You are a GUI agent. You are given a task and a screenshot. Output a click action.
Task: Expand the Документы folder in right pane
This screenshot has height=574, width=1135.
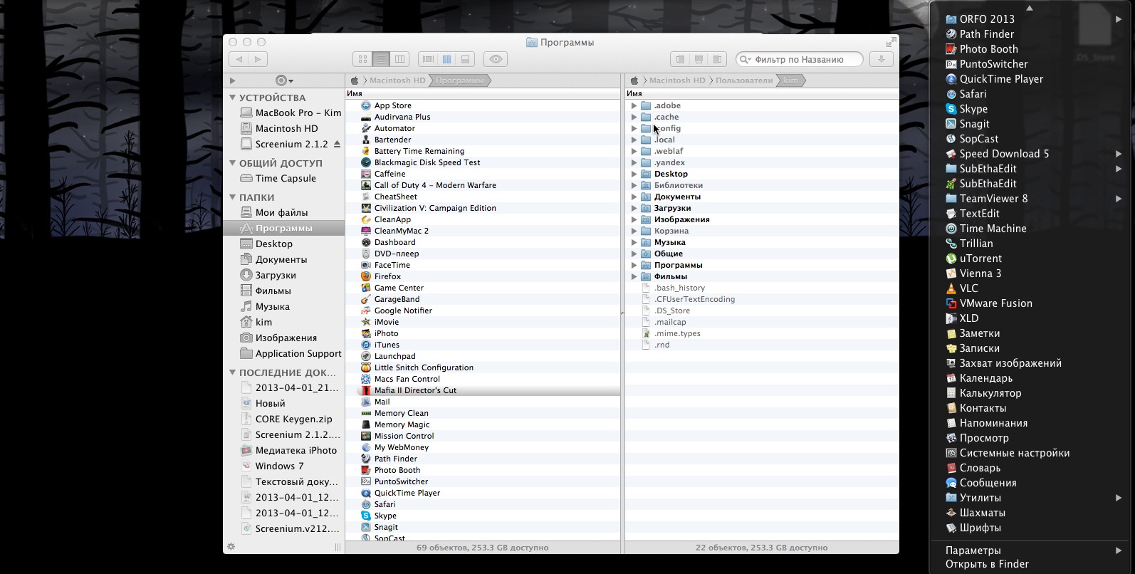(634, 197)
